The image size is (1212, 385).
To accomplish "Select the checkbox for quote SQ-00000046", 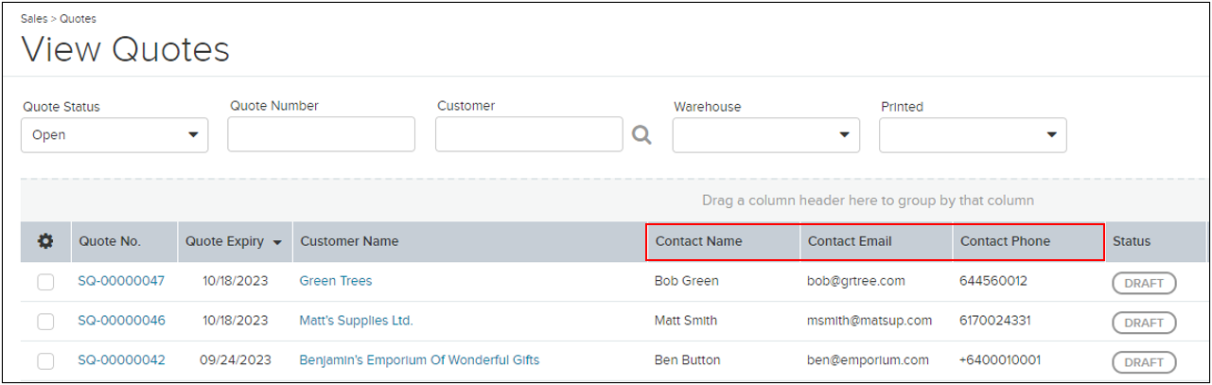I will click(x=45, y=322).
